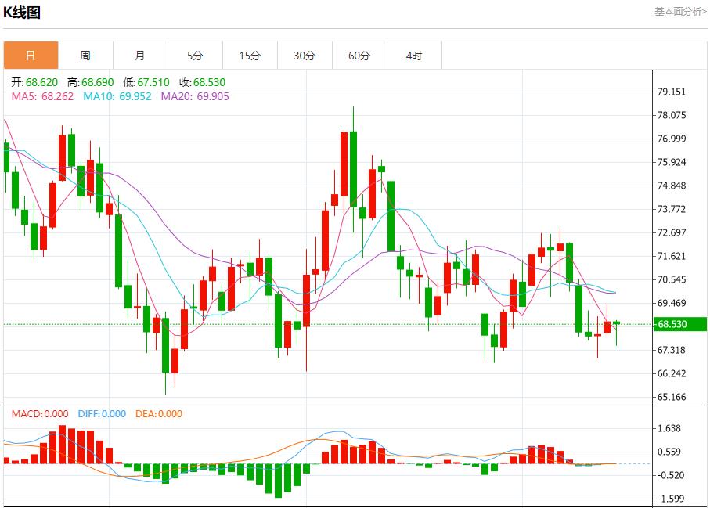The image size is (710, 508).
Task: Click the MA5 indicator label
Action: 43,96
